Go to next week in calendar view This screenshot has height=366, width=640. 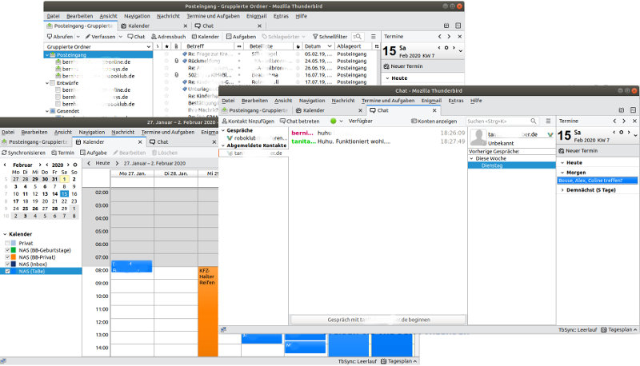117,163
